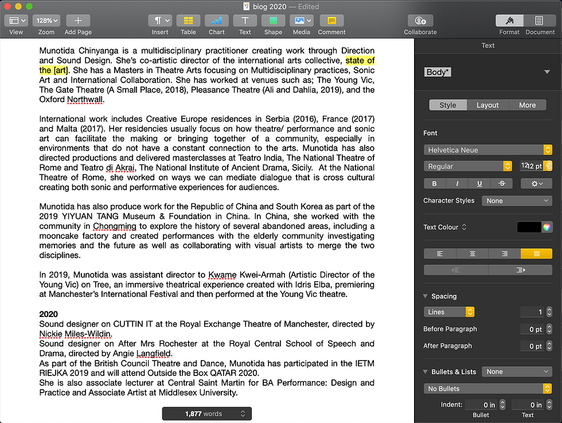Click the font size field
The image size is (562, 423).
click(532, 166)
